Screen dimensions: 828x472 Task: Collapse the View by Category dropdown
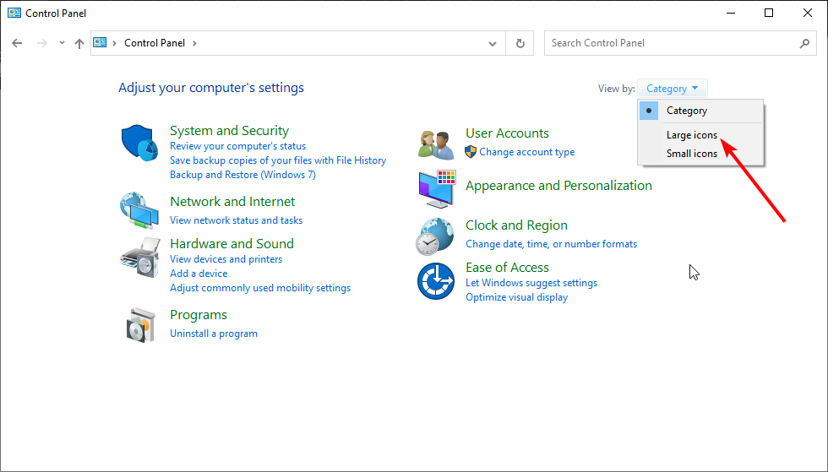673,89
